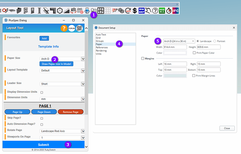Select Rendering in Document Setup list
The width and height of the screenshot is (241, 154).
click(102, 51)
